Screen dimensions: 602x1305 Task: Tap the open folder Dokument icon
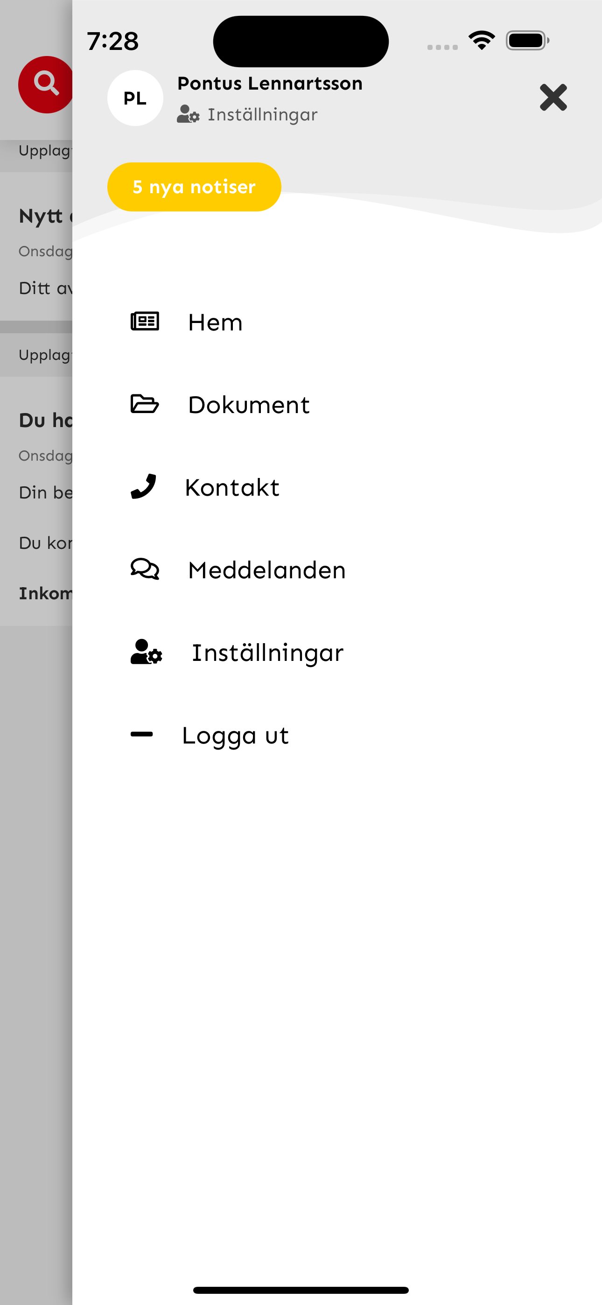coord(145,404)
